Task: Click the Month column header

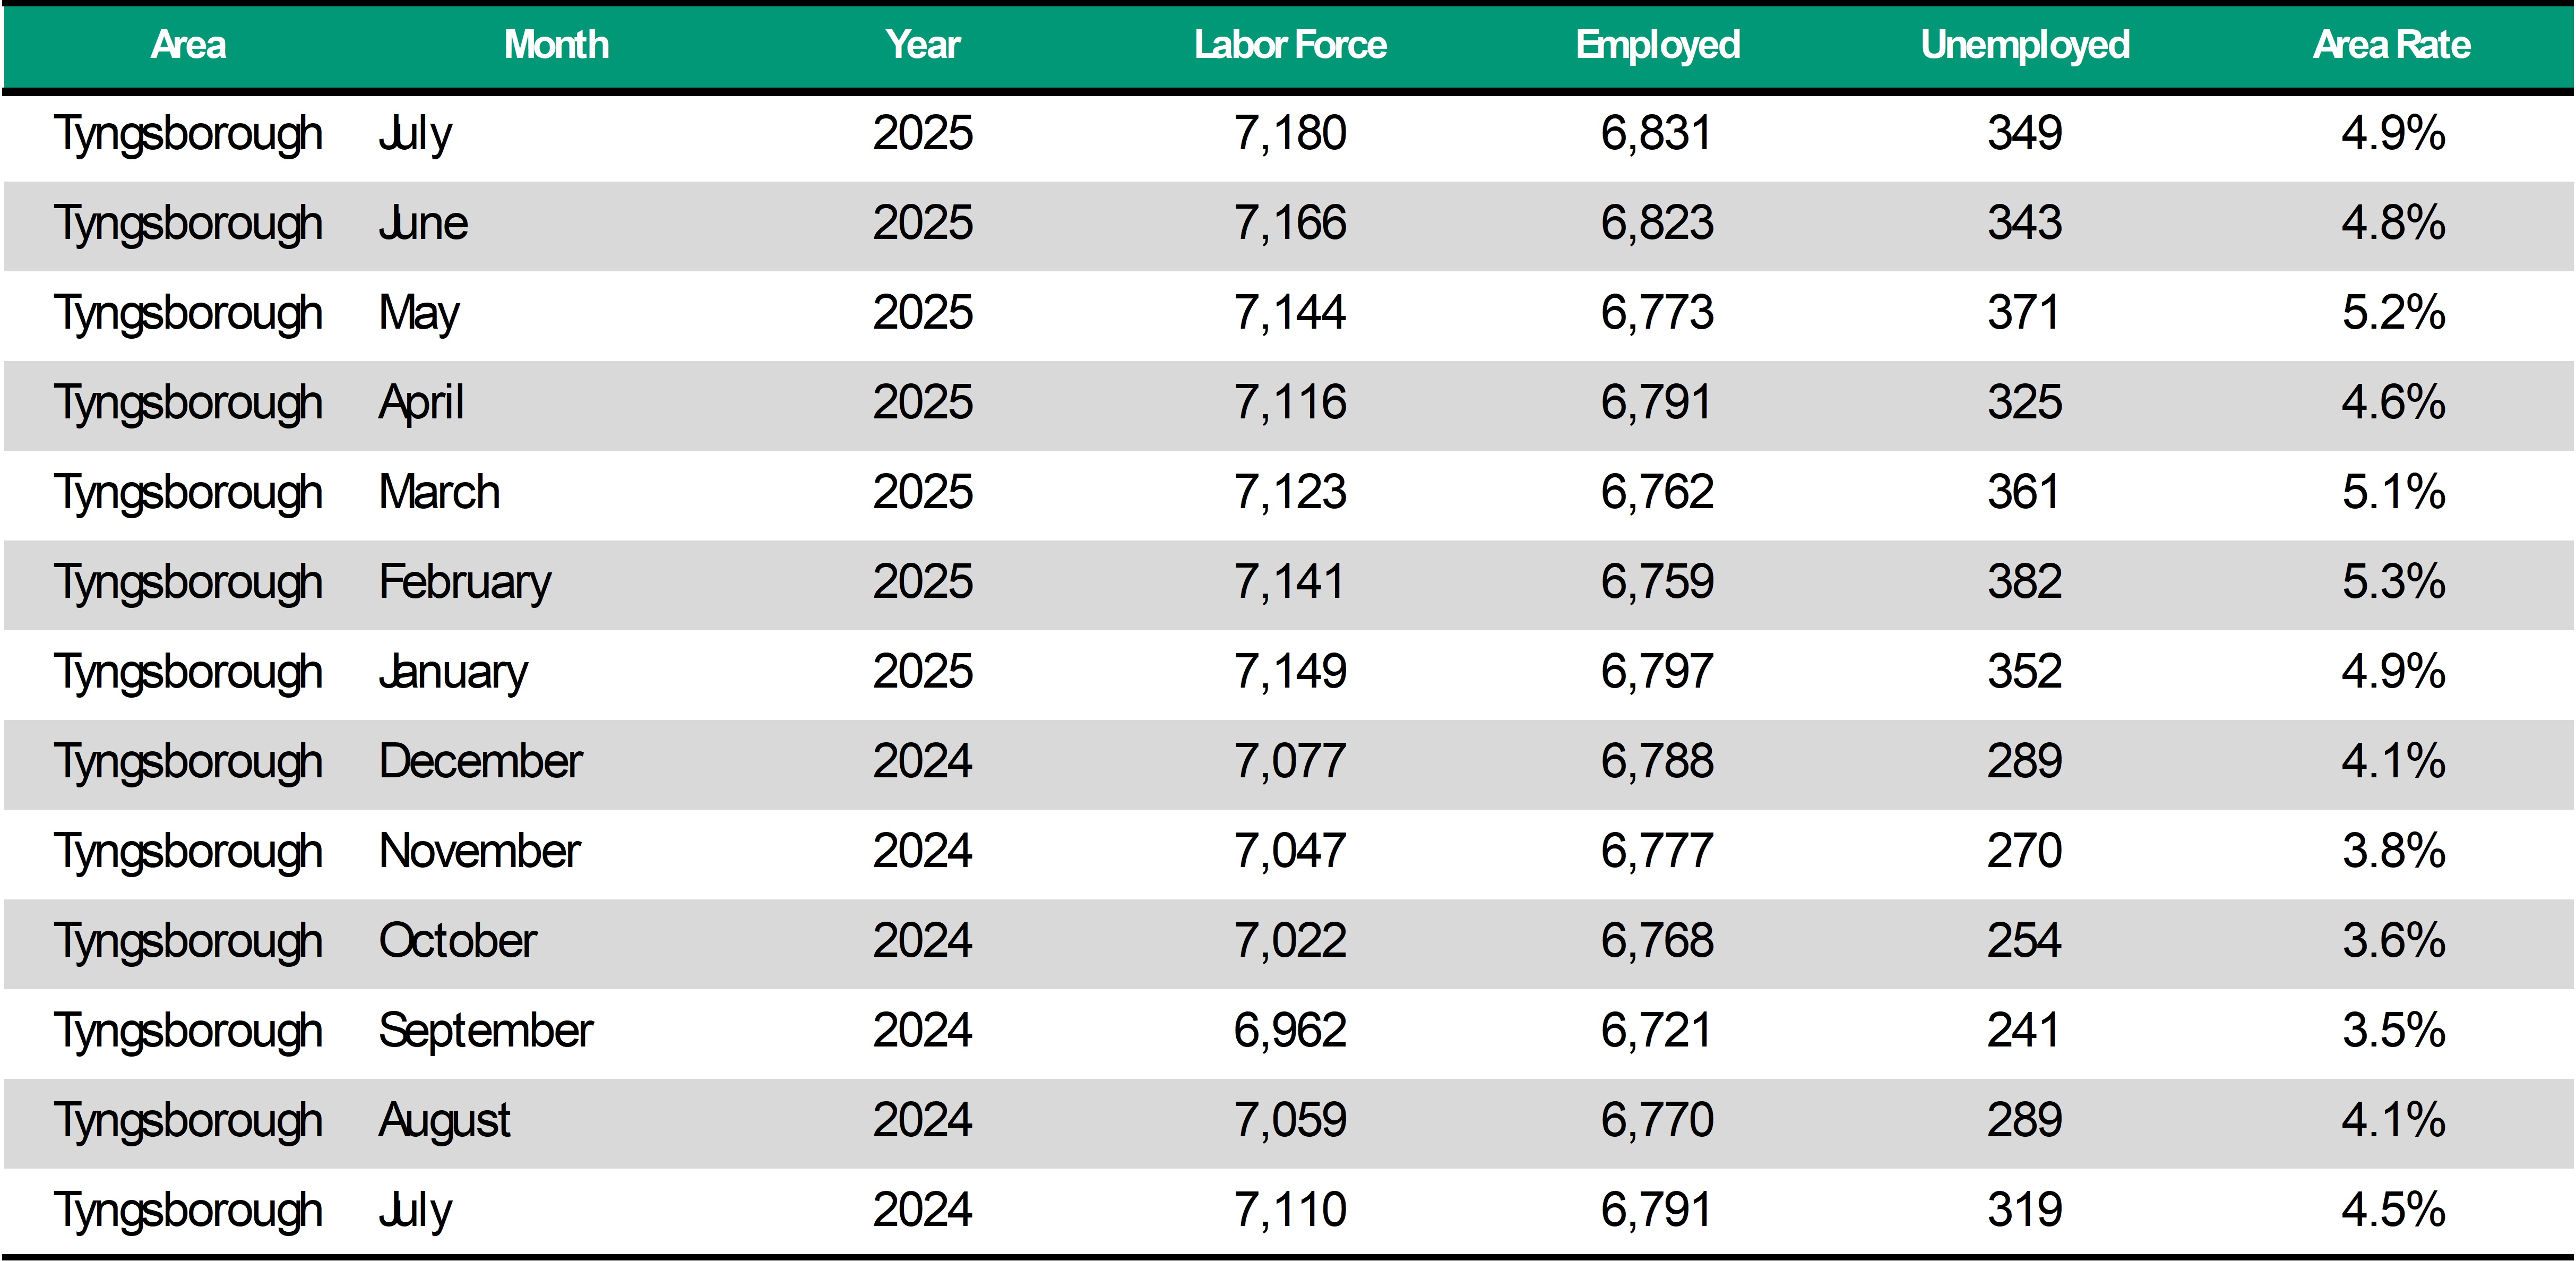Action: (556, 45)
